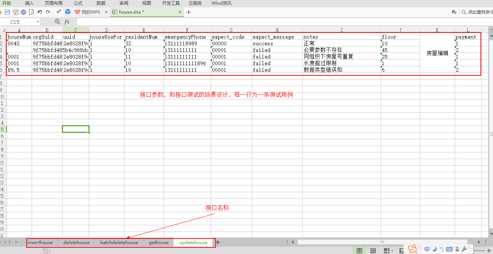
Task: Click the fx insert function button
Action: [x=67, y=21]
